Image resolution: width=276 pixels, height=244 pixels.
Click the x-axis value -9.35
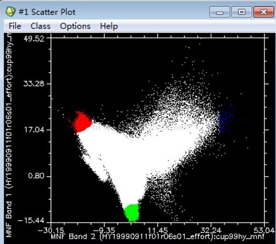[x=104, y=230]
